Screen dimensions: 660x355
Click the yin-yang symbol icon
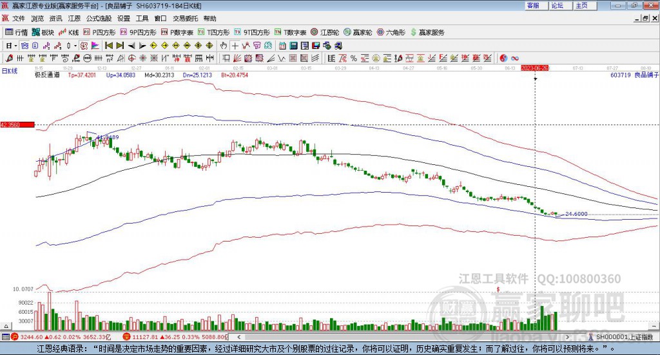(x=503, y=58)
